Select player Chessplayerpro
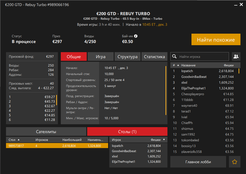The height and width of the screenshot is (174, 246). (205, 94)
